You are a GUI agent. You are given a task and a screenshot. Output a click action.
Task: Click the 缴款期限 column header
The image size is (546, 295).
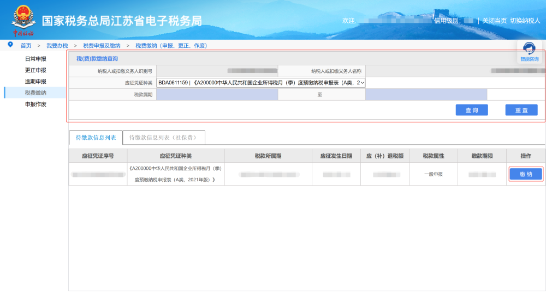pos(482,156)
